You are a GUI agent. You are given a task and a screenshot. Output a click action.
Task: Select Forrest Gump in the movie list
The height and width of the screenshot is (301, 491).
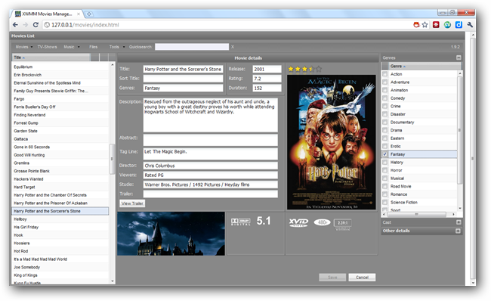[x=60, y=123]
